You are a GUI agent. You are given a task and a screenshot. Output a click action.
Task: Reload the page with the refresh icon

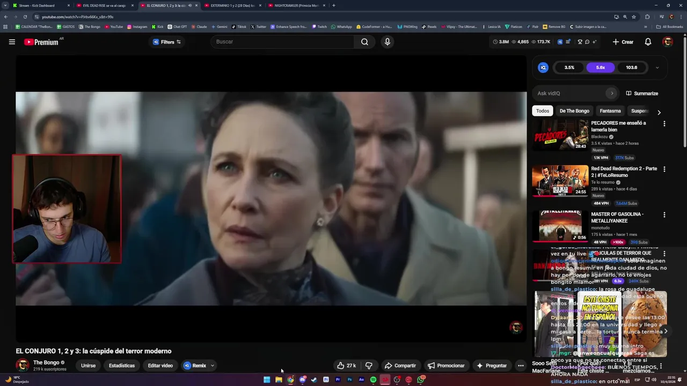pyautogui.click(x=25, y=17)
